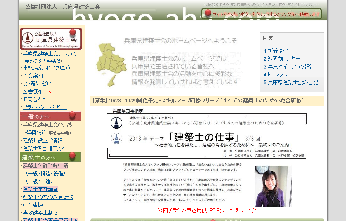Jump to 4 トピックス in 目次
Viewport: 346px width, 221px height.
[275, 75]
